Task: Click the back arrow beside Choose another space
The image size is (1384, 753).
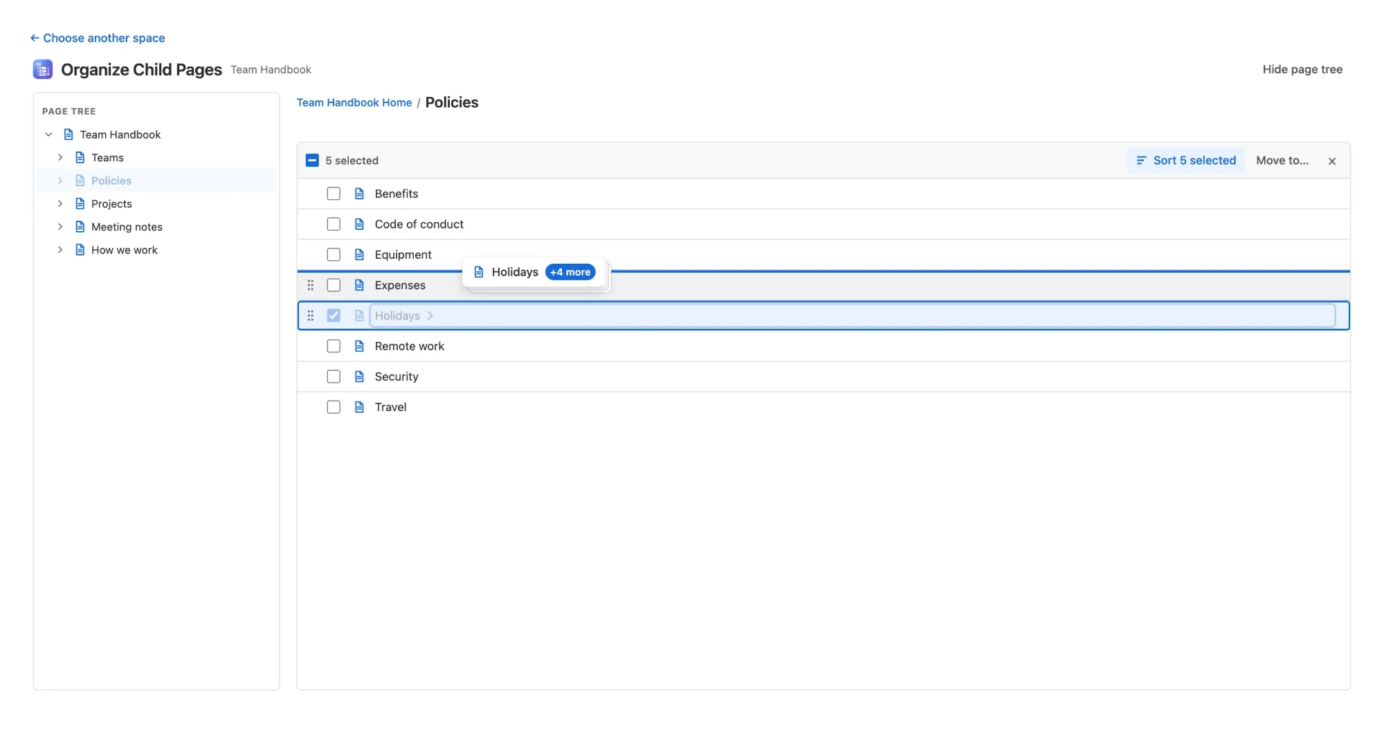Action: [x=35, y=38]
